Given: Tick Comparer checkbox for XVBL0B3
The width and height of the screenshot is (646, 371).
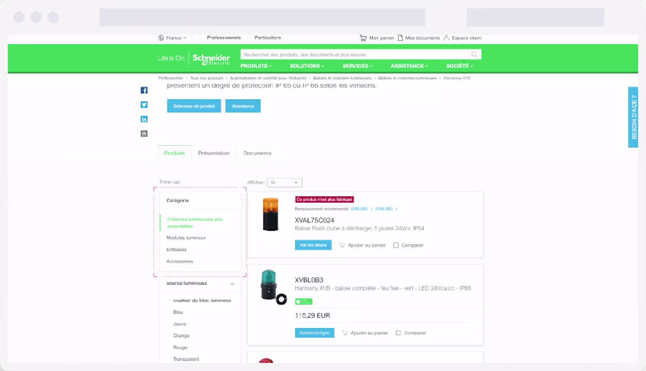Looking at the screenshot, I should [399, 333].
